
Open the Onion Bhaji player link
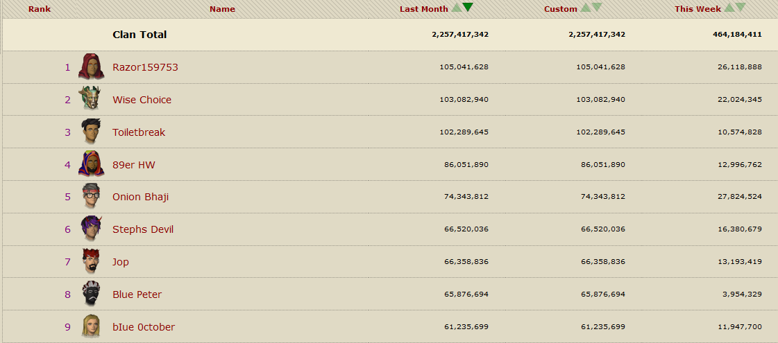click(x=140, y=197)
